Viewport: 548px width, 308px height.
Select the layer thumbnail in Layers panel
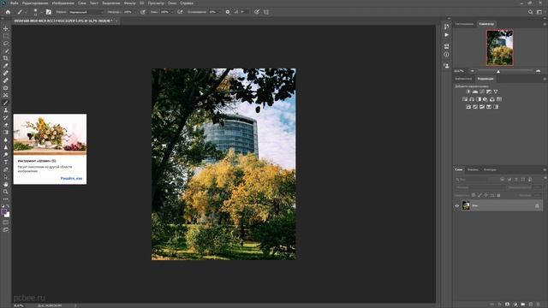tap(466, 205)
